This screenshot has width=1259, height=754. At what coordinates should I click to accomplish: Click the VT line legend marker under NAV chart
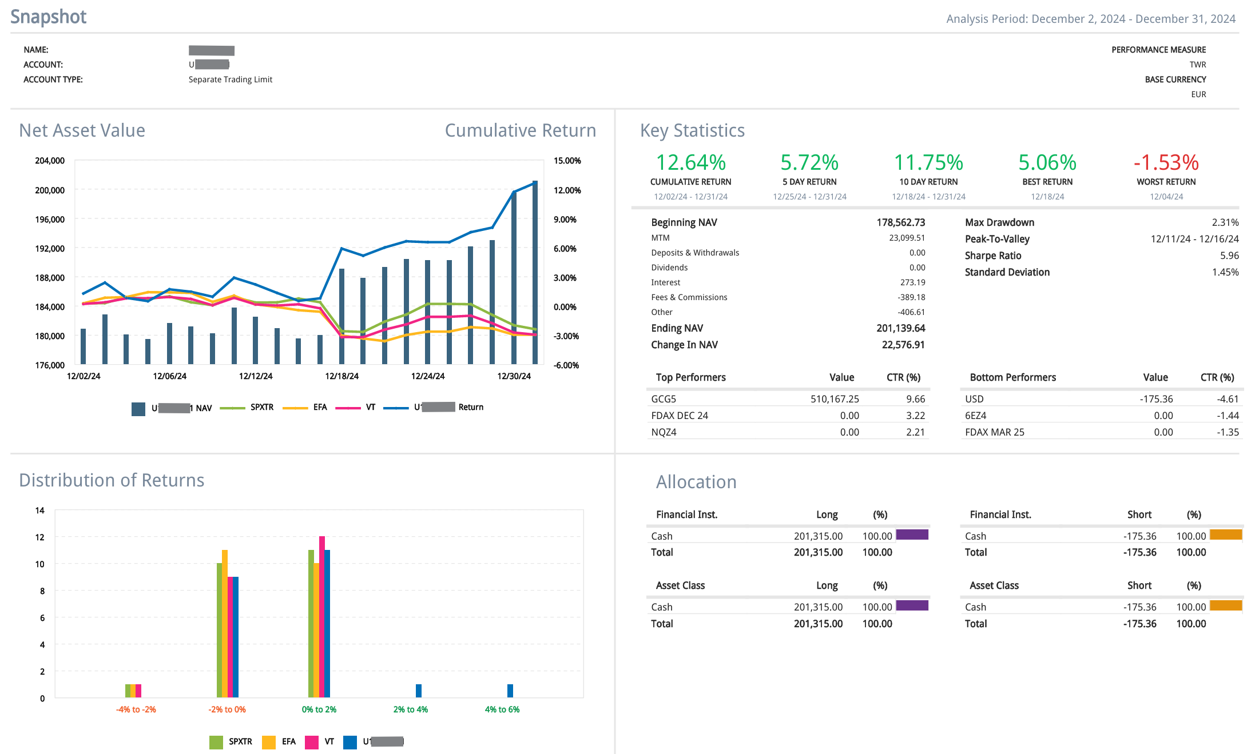(348, 408)
